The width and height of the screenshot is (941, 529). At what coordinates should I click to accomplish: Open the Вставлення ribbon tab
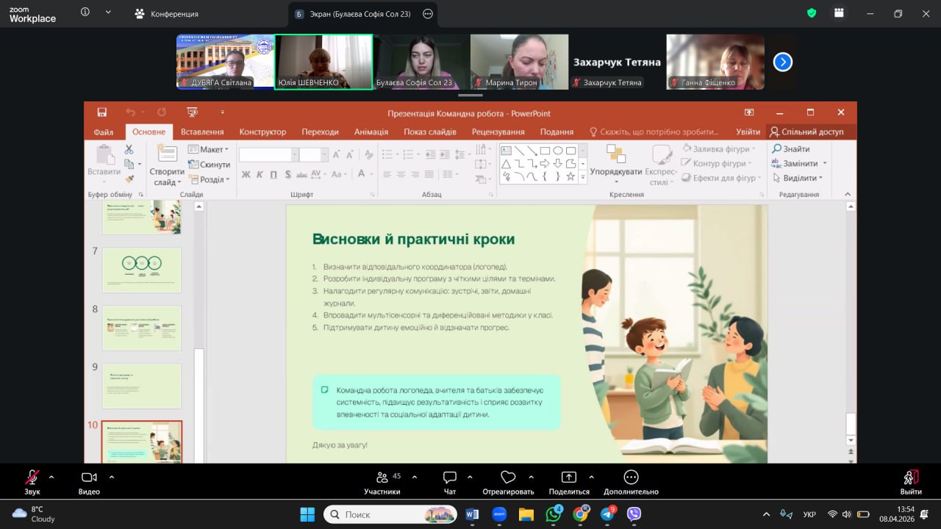202,132
